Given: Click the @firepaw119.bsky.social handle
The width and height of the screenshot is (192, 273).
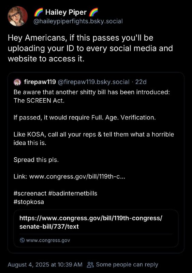Looking at the screenshot, I should (x=93, y=82).
